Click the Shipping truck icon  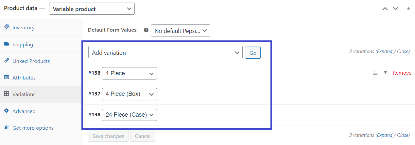6,44
